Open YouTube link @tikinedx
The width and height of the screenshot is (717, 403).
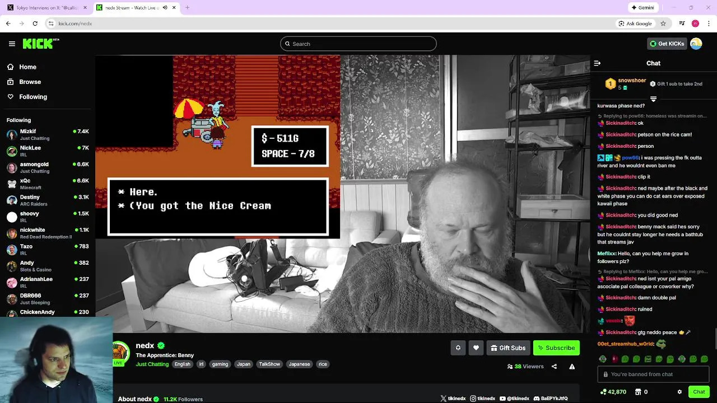[514, 399]
